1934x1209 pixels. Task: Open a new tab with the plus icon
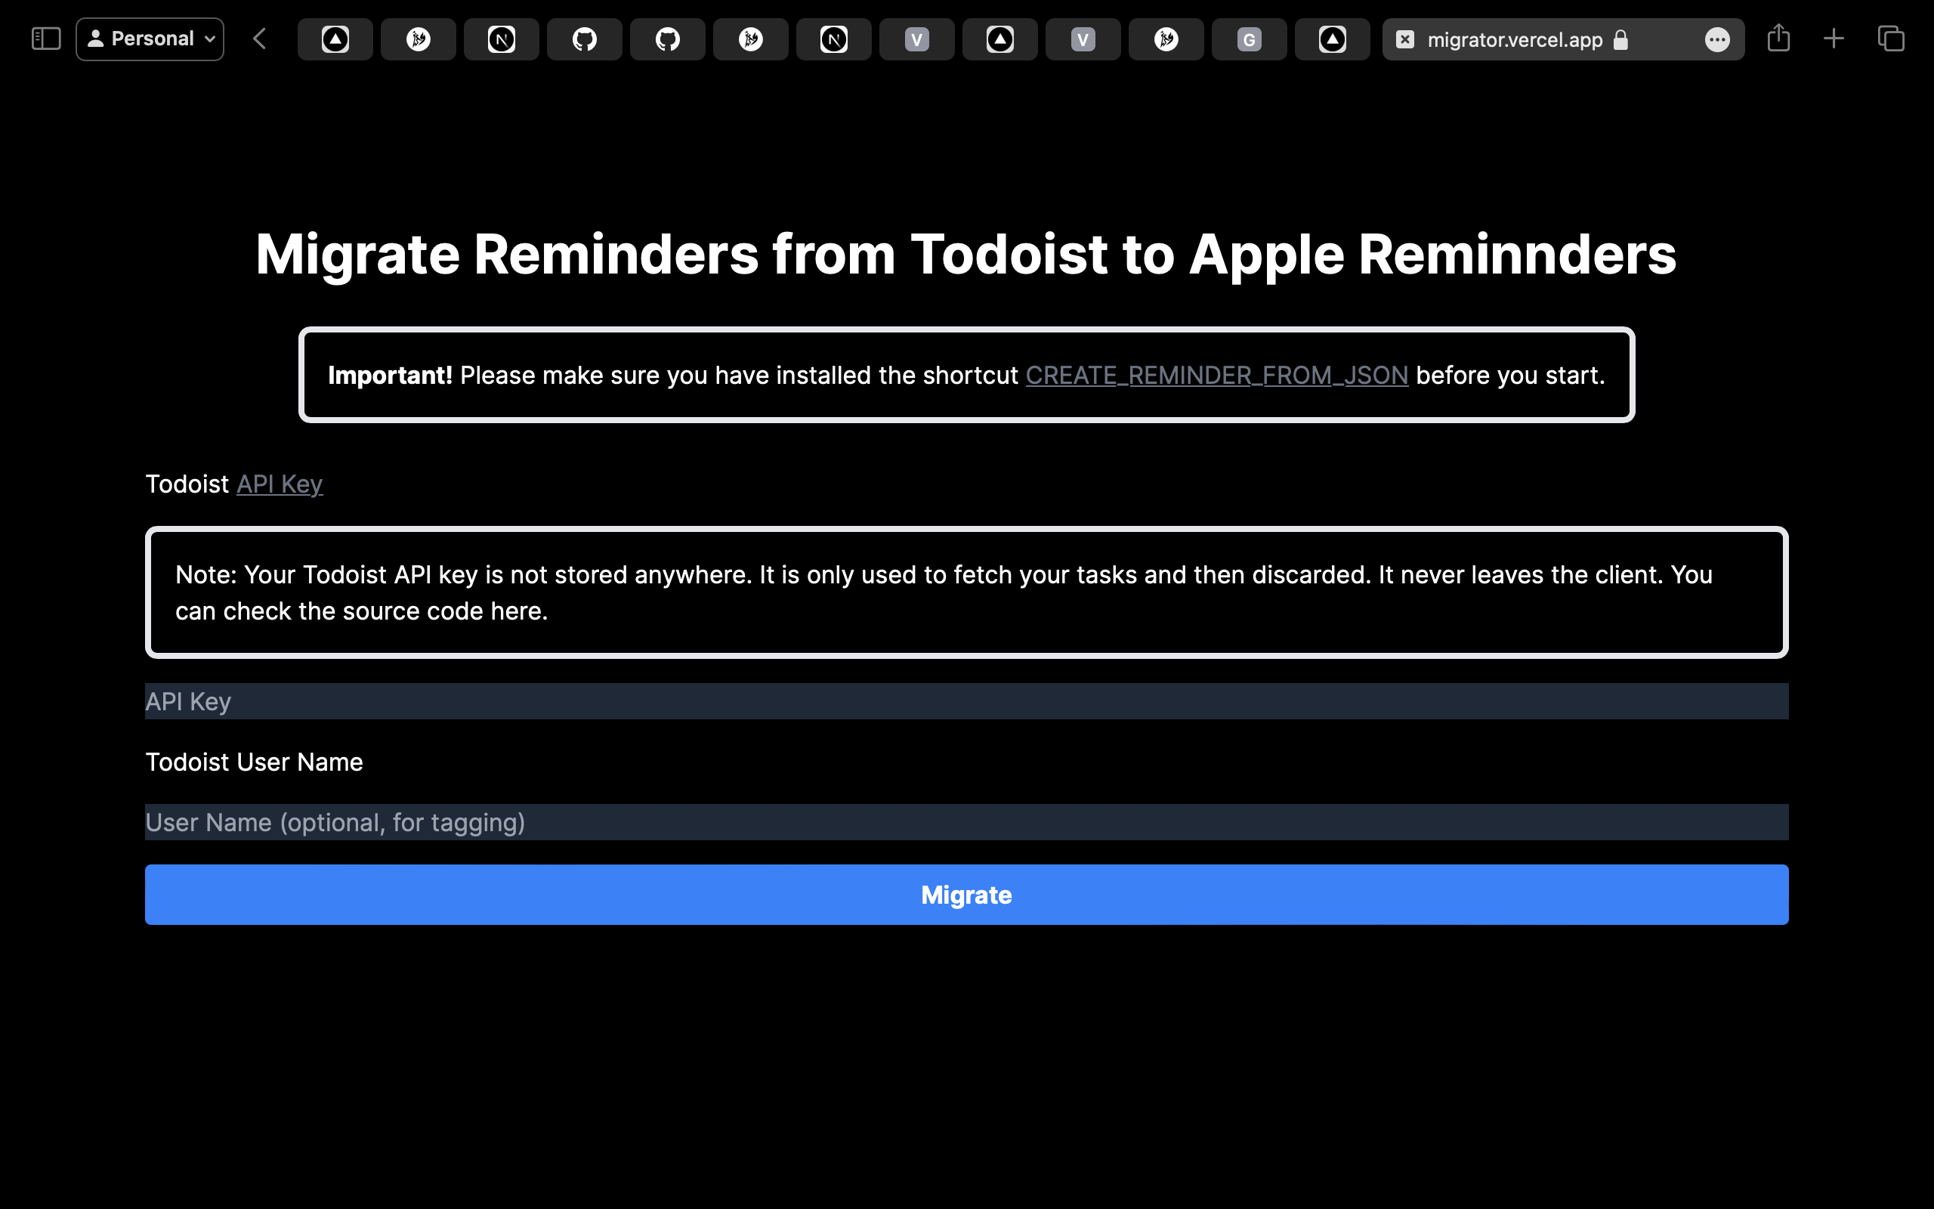pyautogui.click(x=1834, y=39)
